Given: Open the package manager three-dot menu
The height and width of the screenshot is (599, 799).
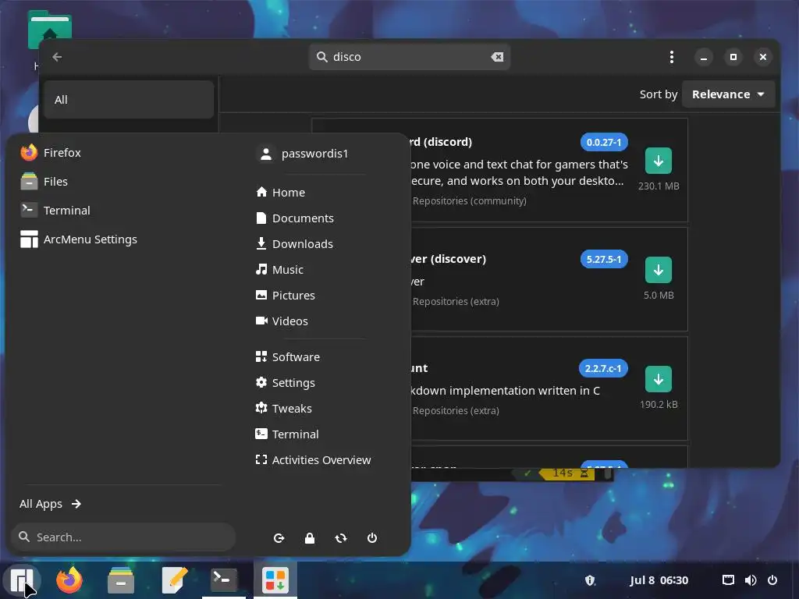Looking at the screenshot, I should 672,57.
